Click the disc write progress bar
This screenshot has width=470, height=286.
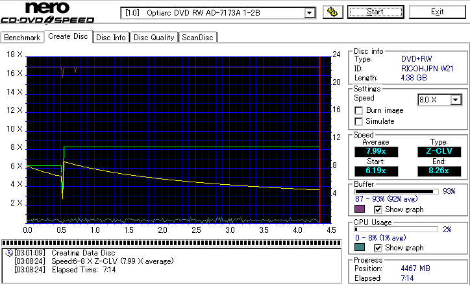171,243
